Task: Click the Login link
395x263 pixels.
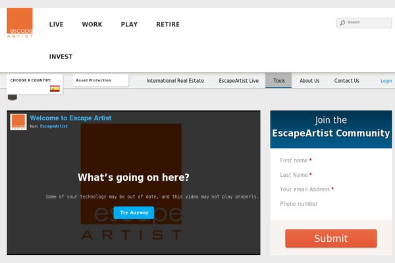Action: tap(386, 81)
